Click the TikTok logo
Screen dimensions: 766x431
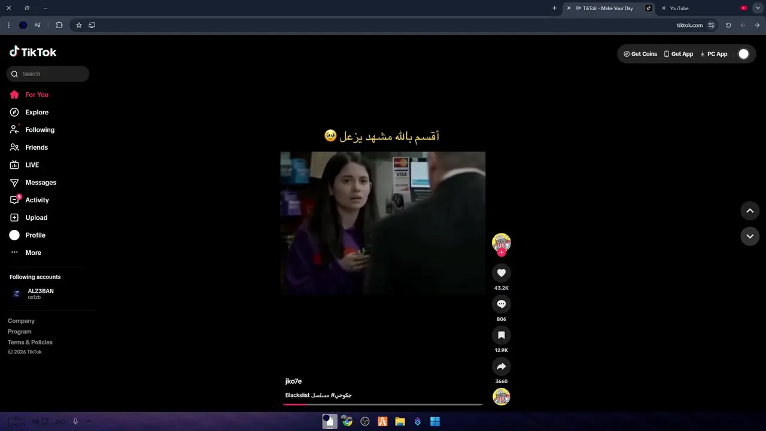tap(33, 52)
